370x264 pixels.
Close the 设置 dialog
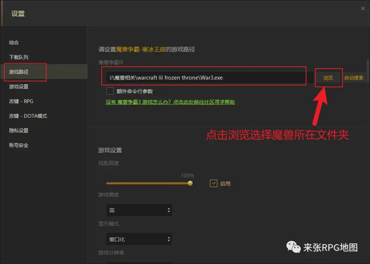(x=363, y=9)
